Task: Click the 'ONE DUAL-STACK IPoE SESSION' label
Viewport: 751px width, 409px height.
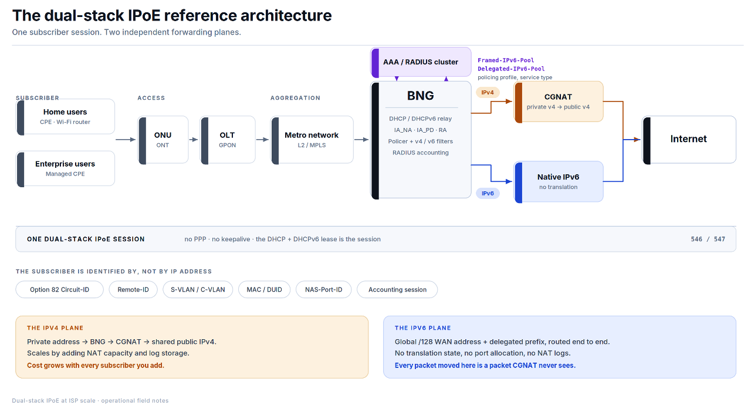Action: pos(86,239)
